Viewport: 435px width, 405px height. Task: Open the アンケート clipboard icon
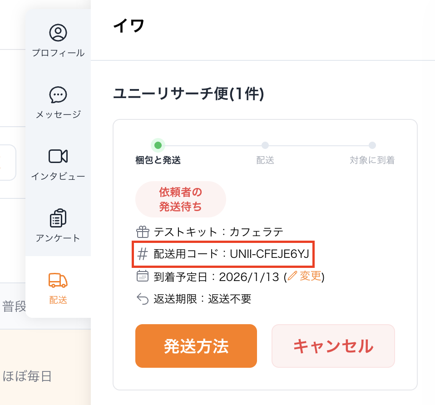point(58,218)
